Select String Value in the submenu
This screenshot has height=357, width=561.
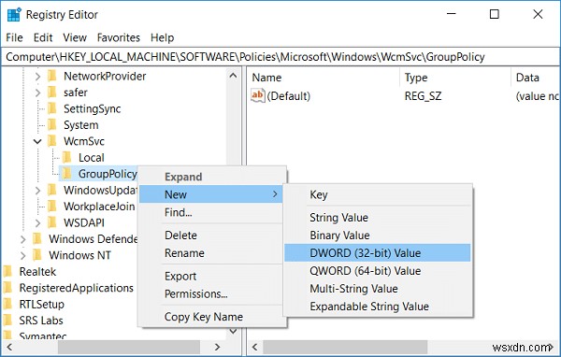(378, 218)
